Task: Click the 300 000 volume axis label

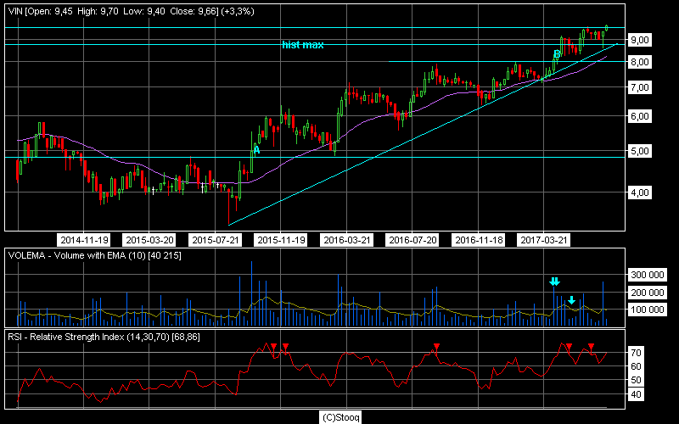Action: pos(648,275)
